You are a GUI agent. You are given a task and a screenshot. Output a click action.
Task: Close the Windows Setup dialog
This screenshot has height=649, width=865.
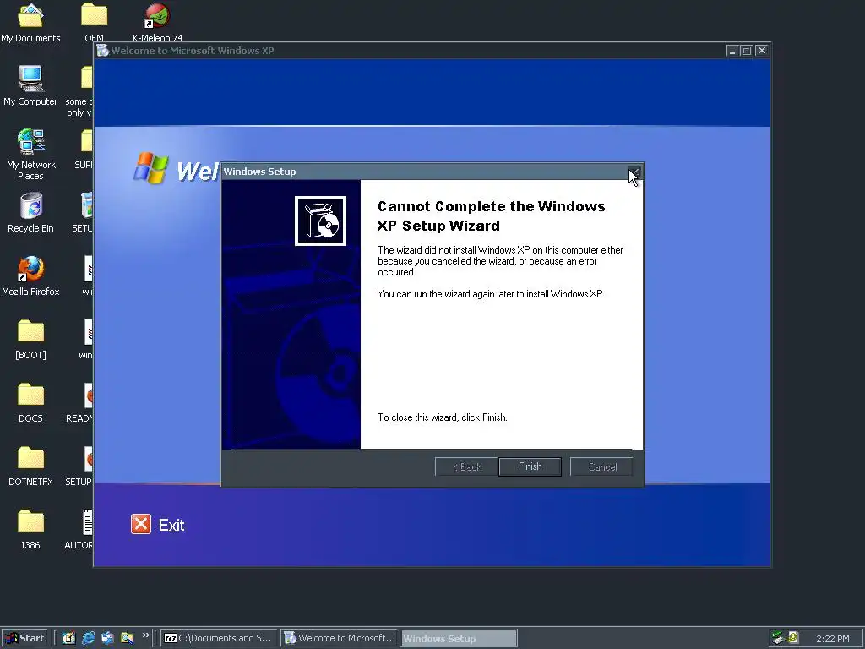[x=634, y=172]
